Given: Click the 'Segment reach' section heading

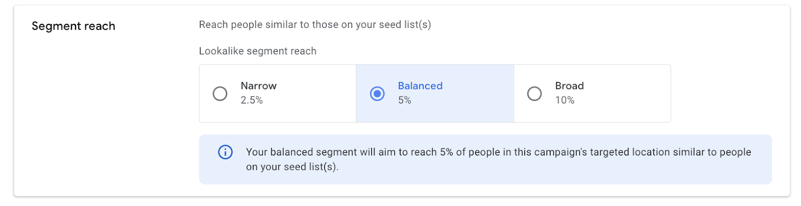Looking at the screenshot, I should coord(74,26).
